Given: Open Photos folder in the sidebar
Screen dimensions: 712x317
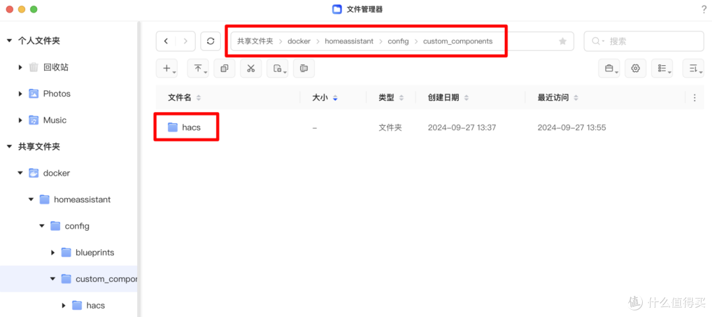Looking at the screenshot, I should (x=49, y=94).
